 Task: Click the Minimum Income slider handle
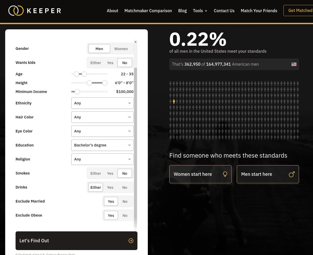point(77,92)
